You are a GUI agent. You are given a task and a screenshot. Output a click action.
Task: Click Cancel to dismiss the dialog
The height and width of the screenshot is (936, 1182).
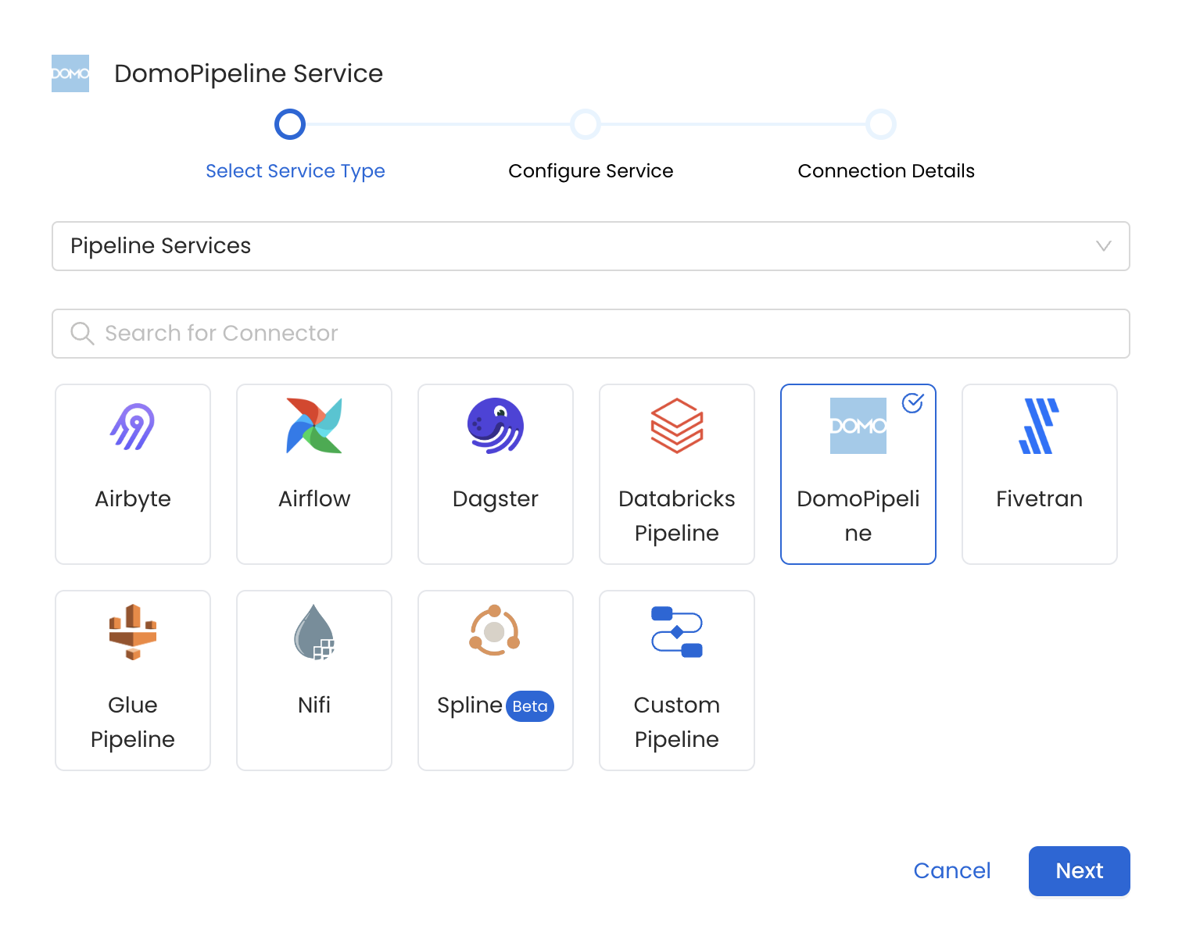(x=951, y=870)
